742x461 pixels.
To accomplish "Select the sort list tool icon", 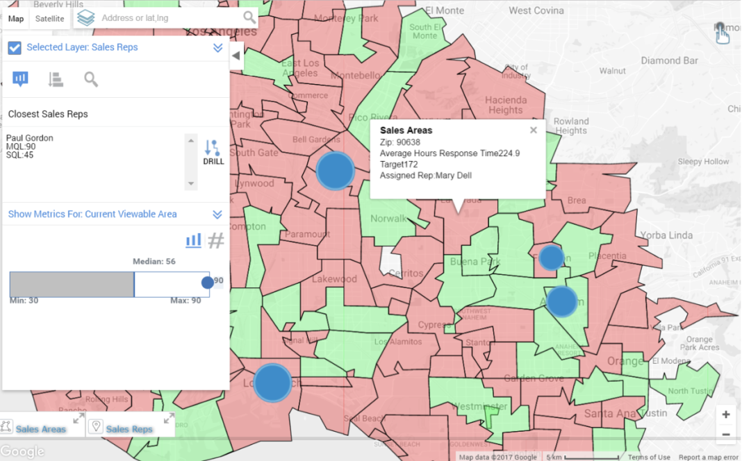I will pyautogui.click(x=56, y=80).
